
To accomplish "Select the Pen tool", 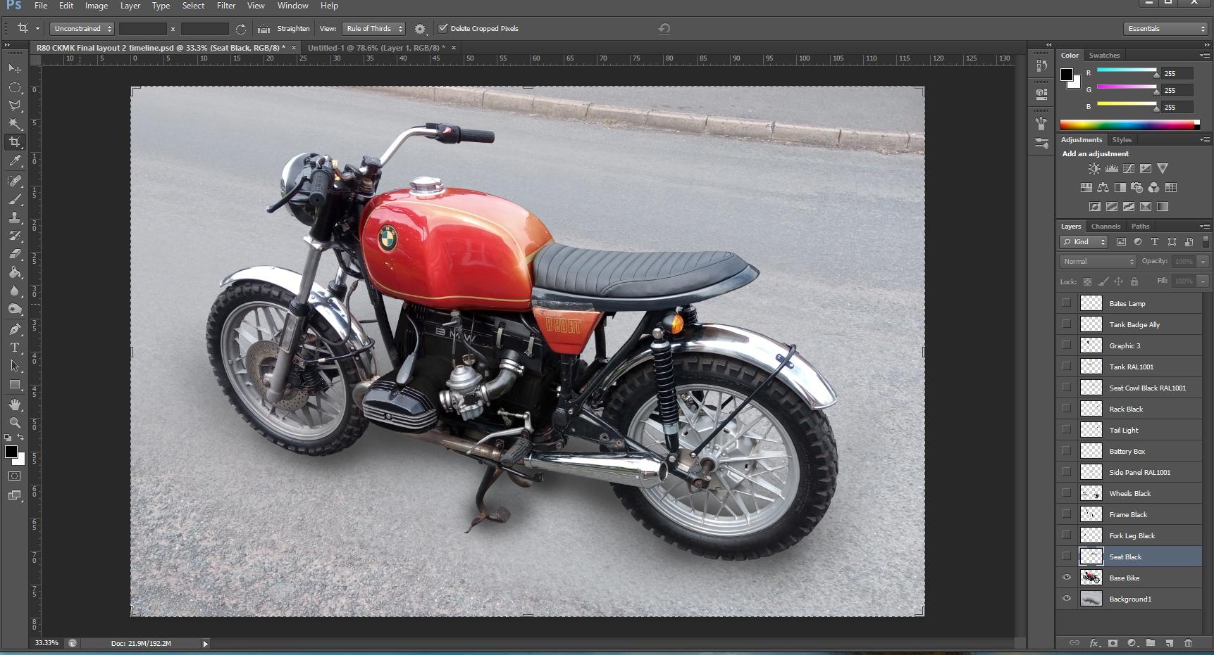I will pyautogui.click(x=15, y=329).
